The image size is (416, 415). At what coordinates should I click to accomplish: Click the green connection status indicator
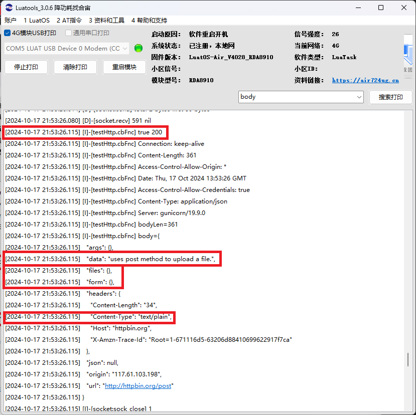[x=138, y=48]
